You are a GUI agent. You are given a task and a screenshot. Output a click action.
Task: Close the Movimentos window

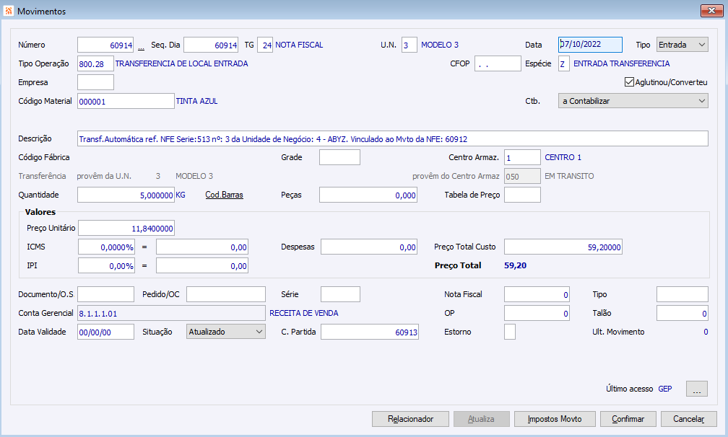point(711,10)
